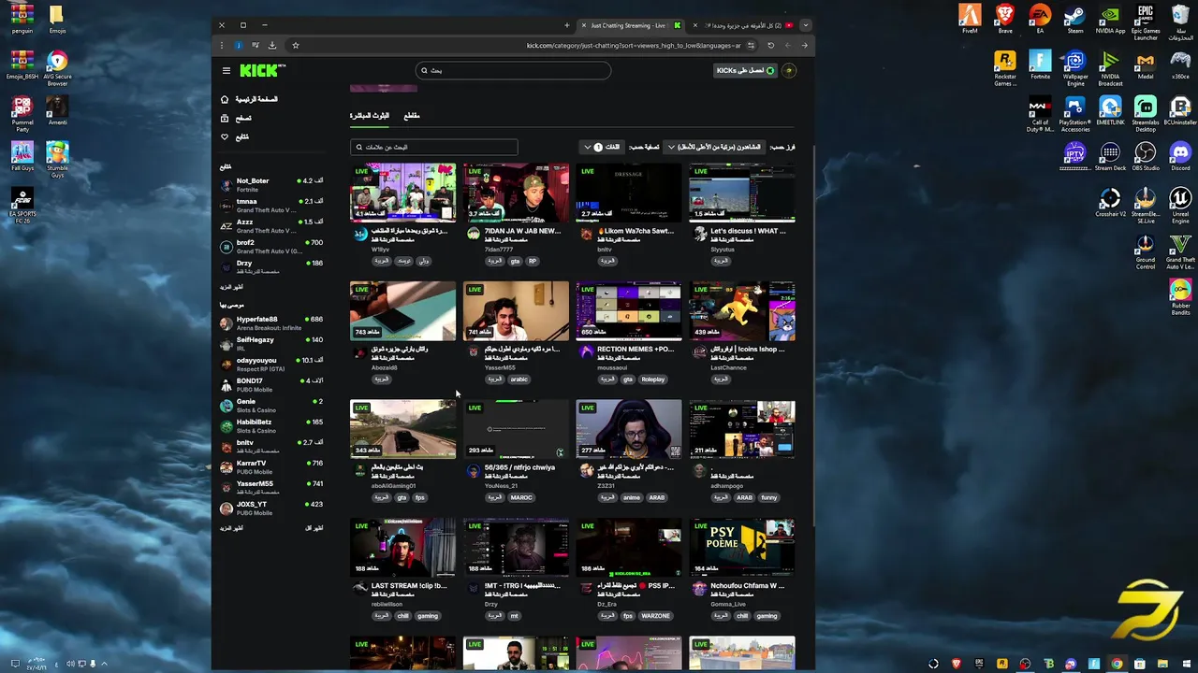Open YasserM55 stream thumbnail
1198x673 pixels.
click(x=516, y=310)
